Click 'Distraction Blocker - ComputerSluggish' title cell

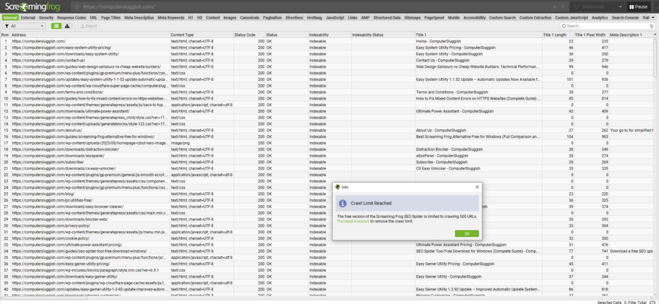click(478, 150)
